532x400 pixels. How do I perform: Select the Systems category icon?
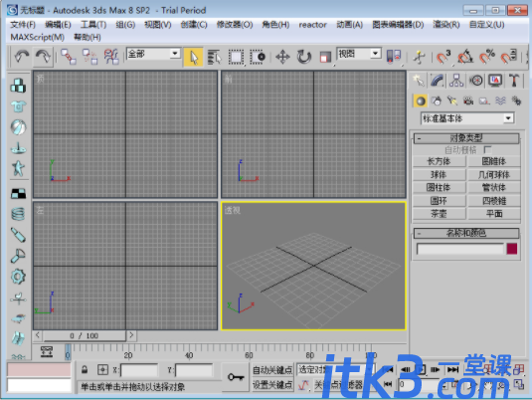click(516, 100)
